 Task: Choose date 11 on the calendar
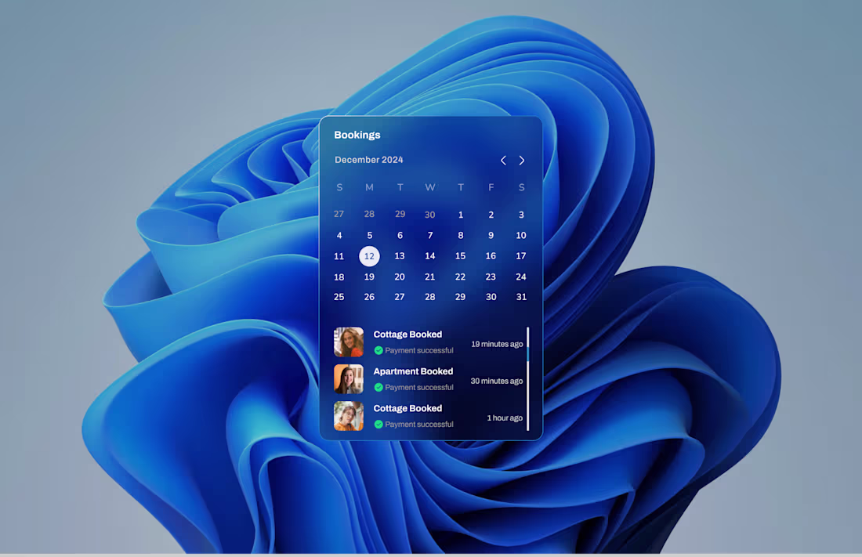[339, 256]
